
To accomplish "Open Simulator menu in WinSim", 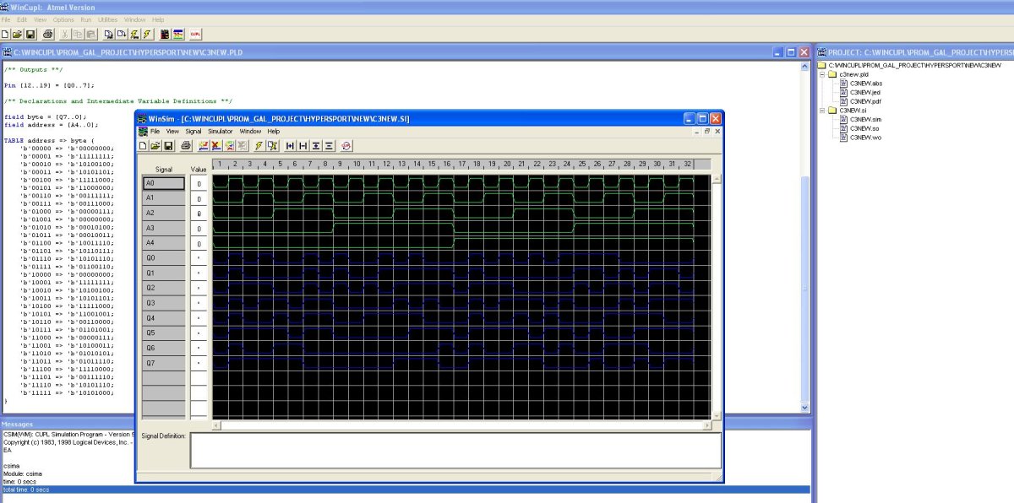I will point(220,132).
